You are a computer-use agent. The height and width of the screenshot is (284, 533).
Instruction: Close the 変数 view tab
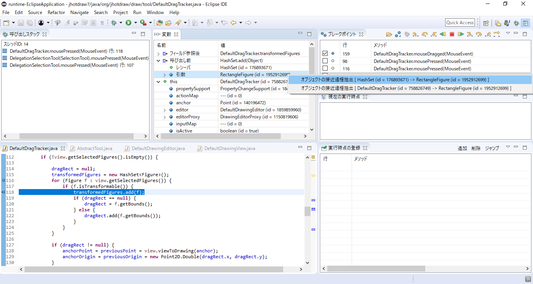176,34
